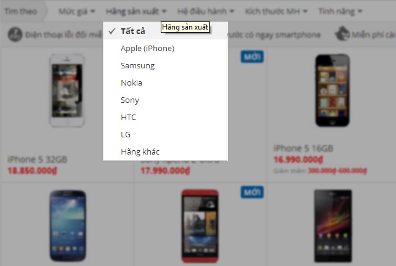Click the 7-day exchange policy icon

click(x=15, y=34)
